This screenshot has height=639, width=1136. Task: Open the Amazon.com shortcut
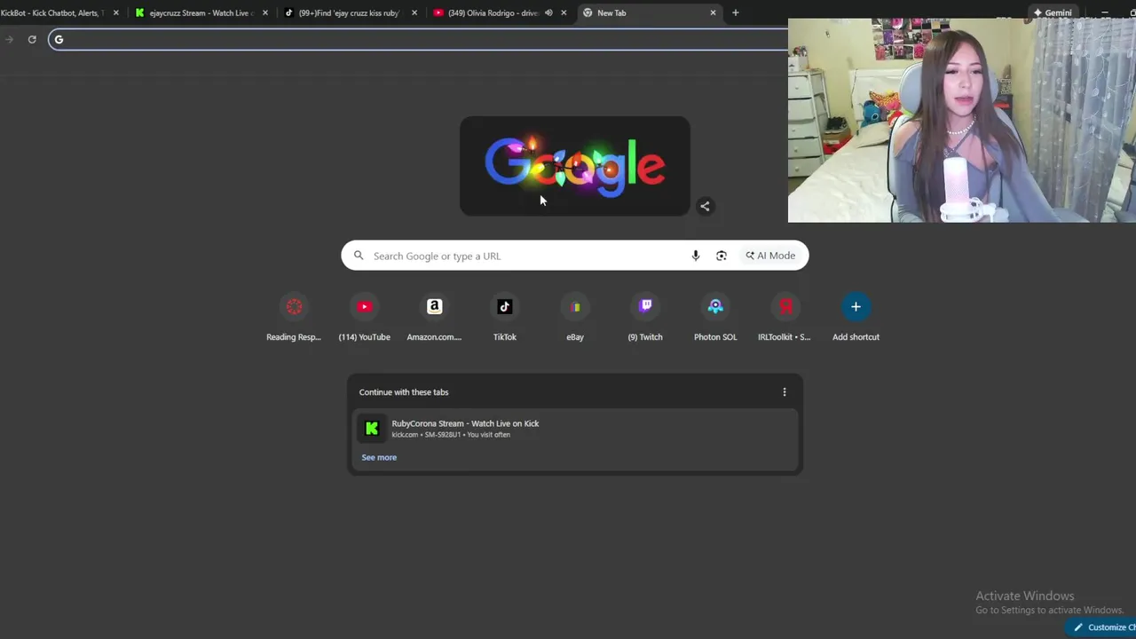434,317
